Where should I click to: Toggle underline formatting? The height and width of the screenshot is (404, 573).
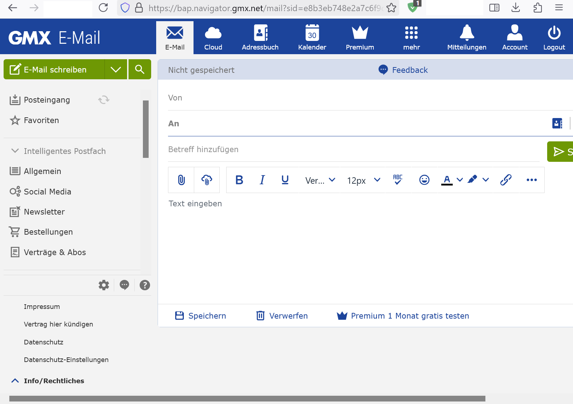tap(285, 180)
